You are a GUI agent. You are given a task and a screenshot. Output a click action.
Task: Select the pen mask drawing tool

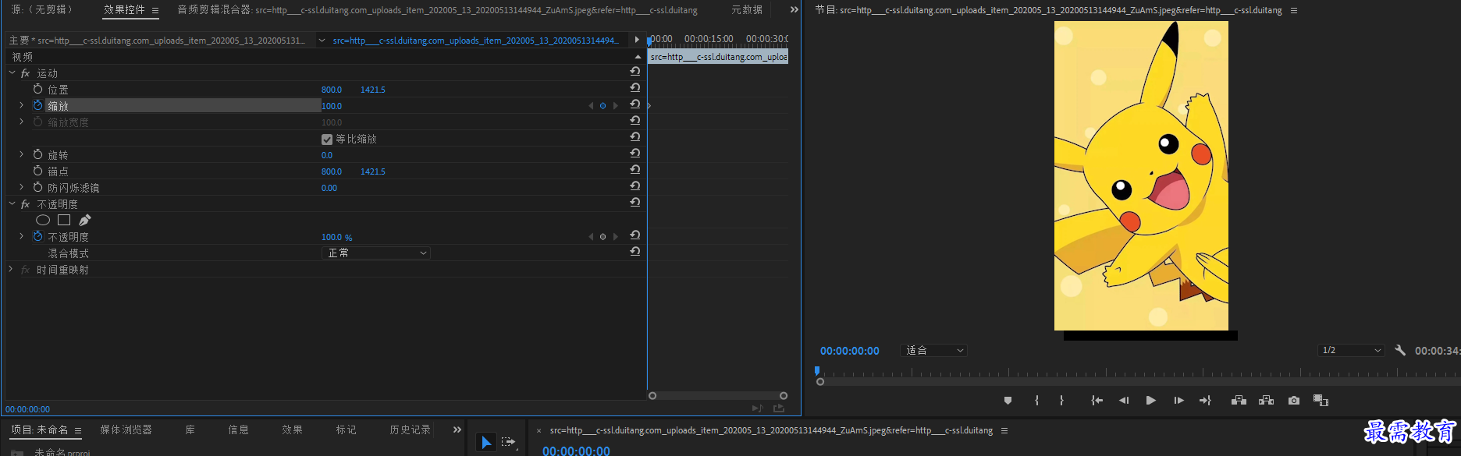[85, 221]
